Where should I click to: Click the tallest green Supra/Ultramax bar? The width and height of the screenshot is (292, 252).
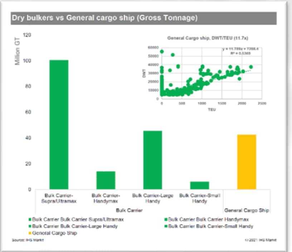click(59, 124)
